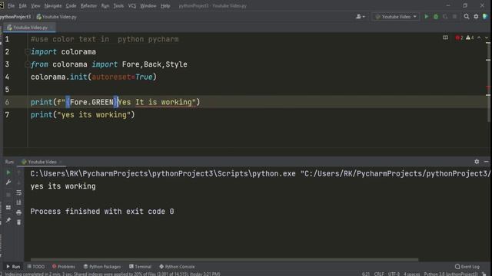Image resolution: width=492 pixels, height=276 pixels.
Task: Open the TODO tool window
Action: pos(36,267)
